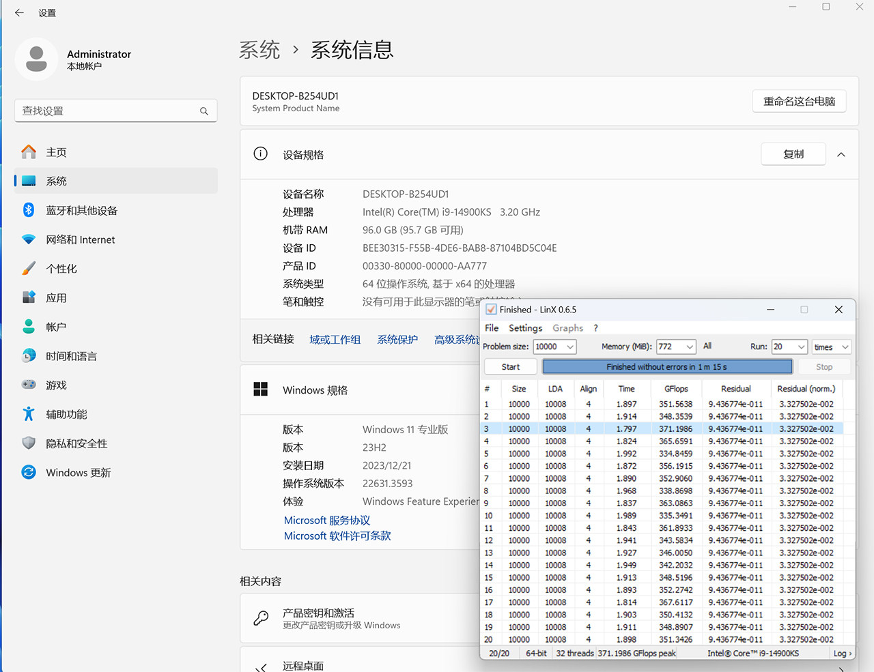Open Time and language clock icon
The width and height of the screenshot is (874, 672).
(x=29, y=356)
